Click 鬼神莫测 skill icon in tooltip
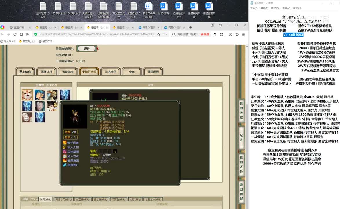 pos(65,152)
